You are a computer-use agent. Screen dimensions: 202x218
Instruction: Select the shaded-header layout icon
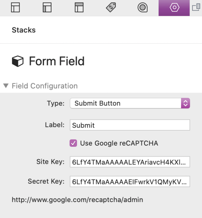79,7
